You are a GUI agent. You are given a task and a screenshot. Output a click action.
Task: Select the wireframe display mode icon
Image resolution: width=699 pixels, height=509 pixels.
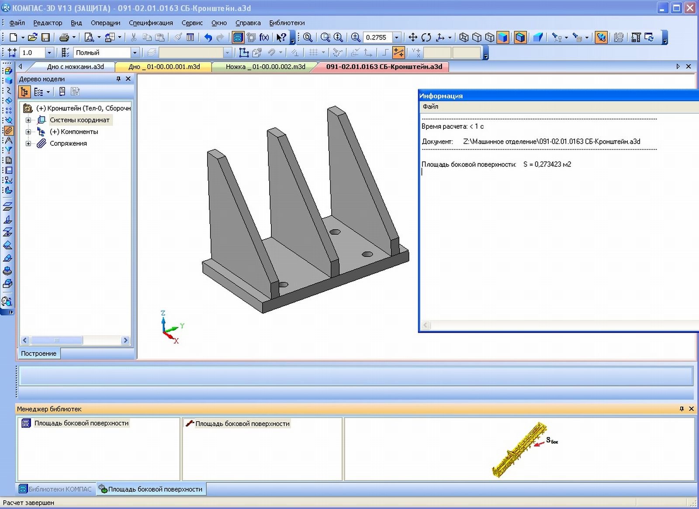coord(464,38)
